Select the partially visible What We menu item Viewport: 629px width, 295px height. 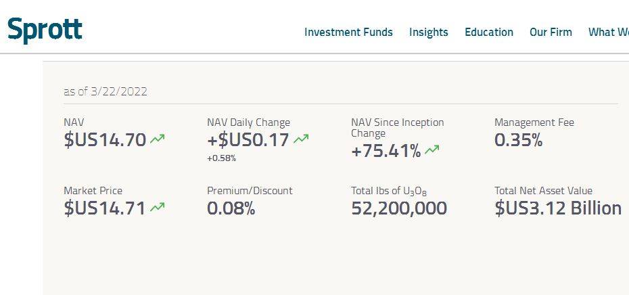point(609,32)
